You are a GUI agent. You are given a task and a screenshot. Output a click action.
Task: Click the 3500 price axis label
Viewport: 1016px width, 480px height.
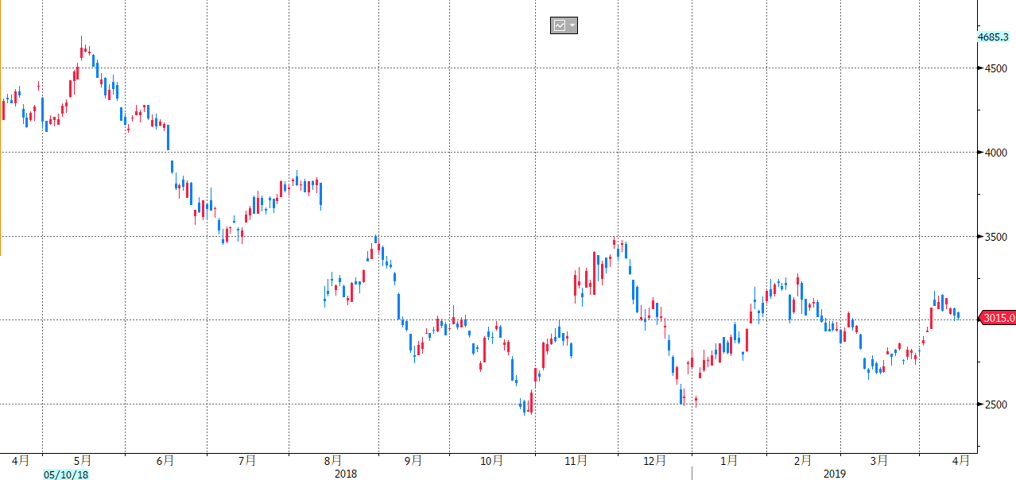click(995, 237)
